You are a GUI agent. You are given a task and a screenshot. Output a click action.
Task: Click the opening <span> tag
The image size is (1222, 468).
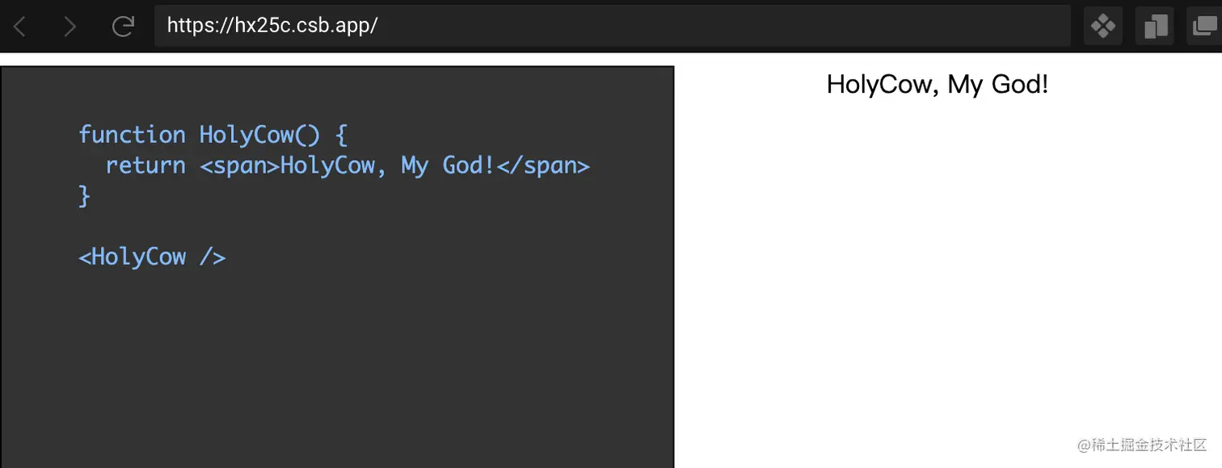click(x=239, y=165)
